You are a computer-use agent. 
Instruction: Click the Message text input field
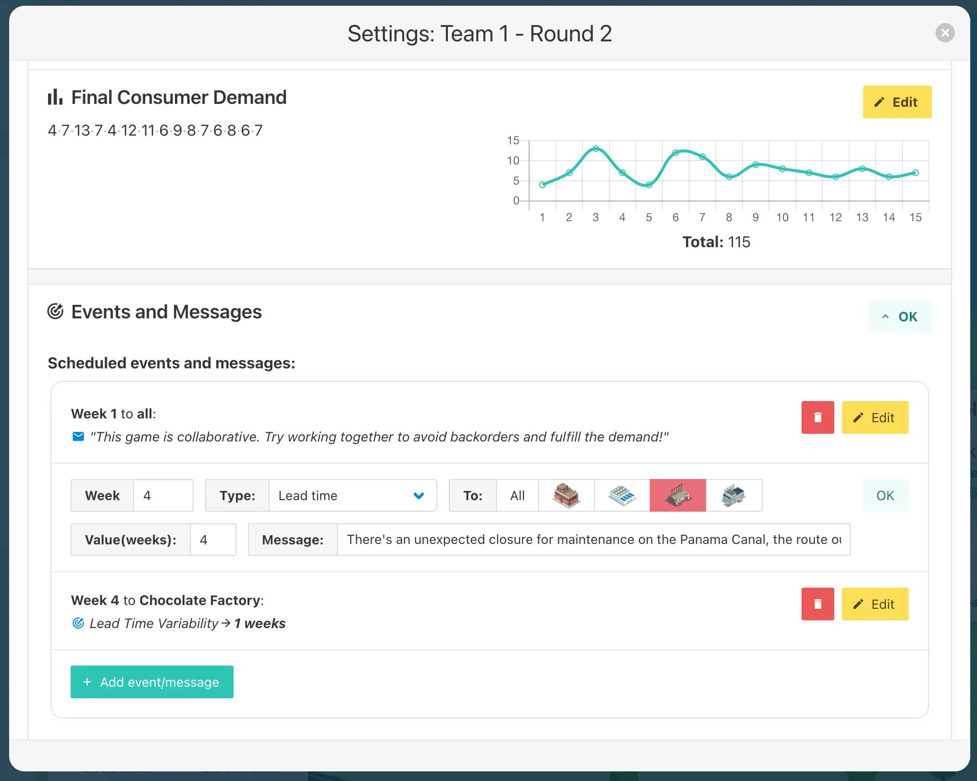click(x=593, y=540)
